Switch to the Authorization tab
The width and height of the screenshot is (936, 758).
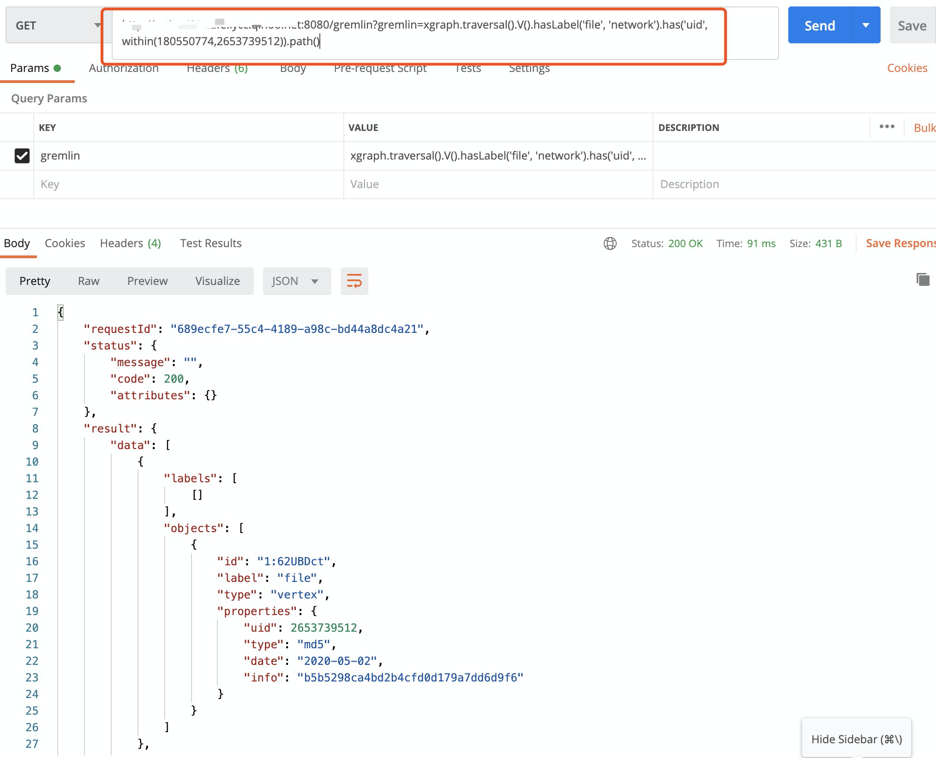click(123, 68)
